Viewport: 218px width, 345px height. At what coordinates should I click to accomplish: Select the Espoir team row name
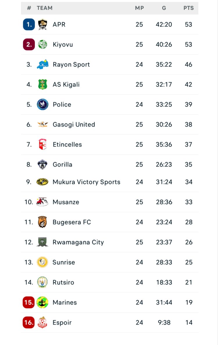62,323
